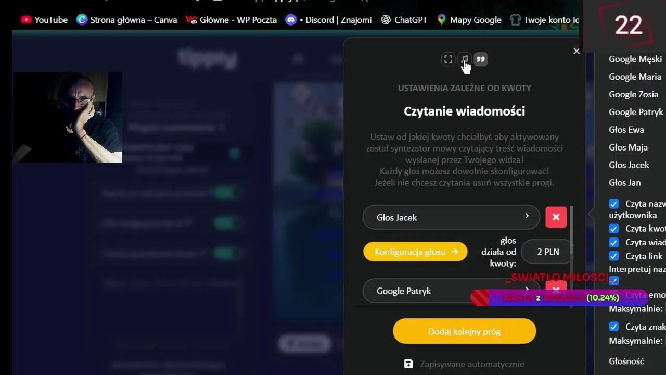Click the 2 PLN amount field
Image resolution: width=666 pixels, height=375 pixels.
[x=548, y=252]
